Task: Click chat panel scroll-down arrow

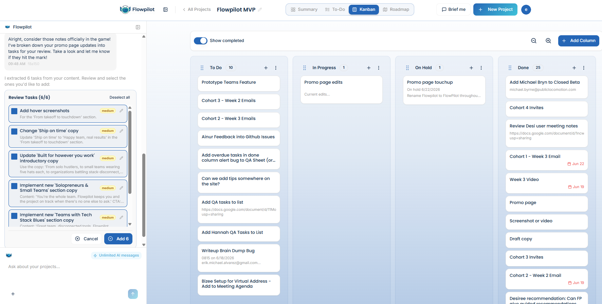Action: tap(144, 245)
